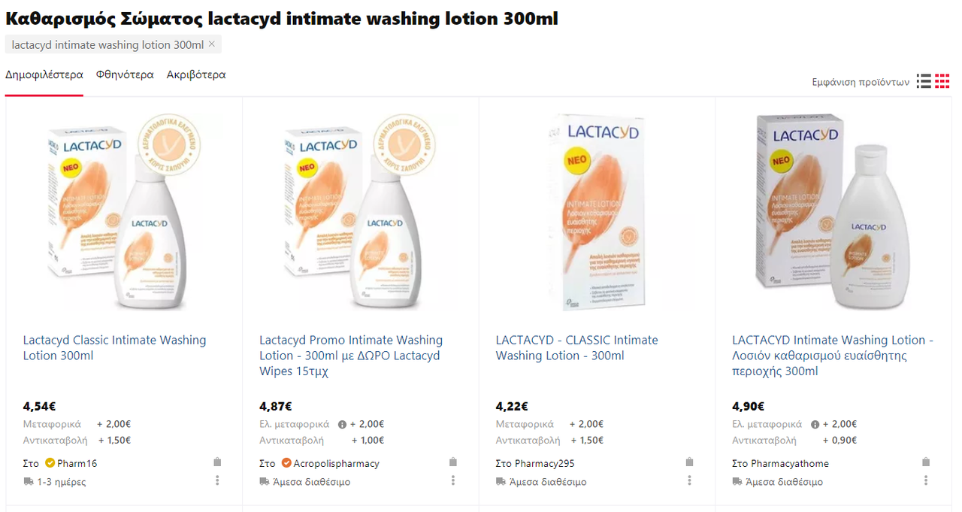Open more options for Pharm16 product
The image size is (962, 512).
point(217,480)
